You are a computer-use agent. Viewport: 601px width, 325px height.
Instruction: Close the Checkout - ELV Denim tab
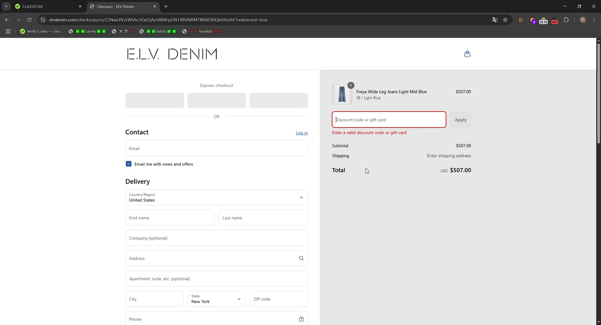click(x=155, y=6)
